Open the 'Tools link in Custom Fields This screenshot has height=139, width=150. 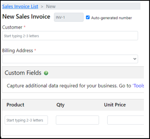point(138,86)
